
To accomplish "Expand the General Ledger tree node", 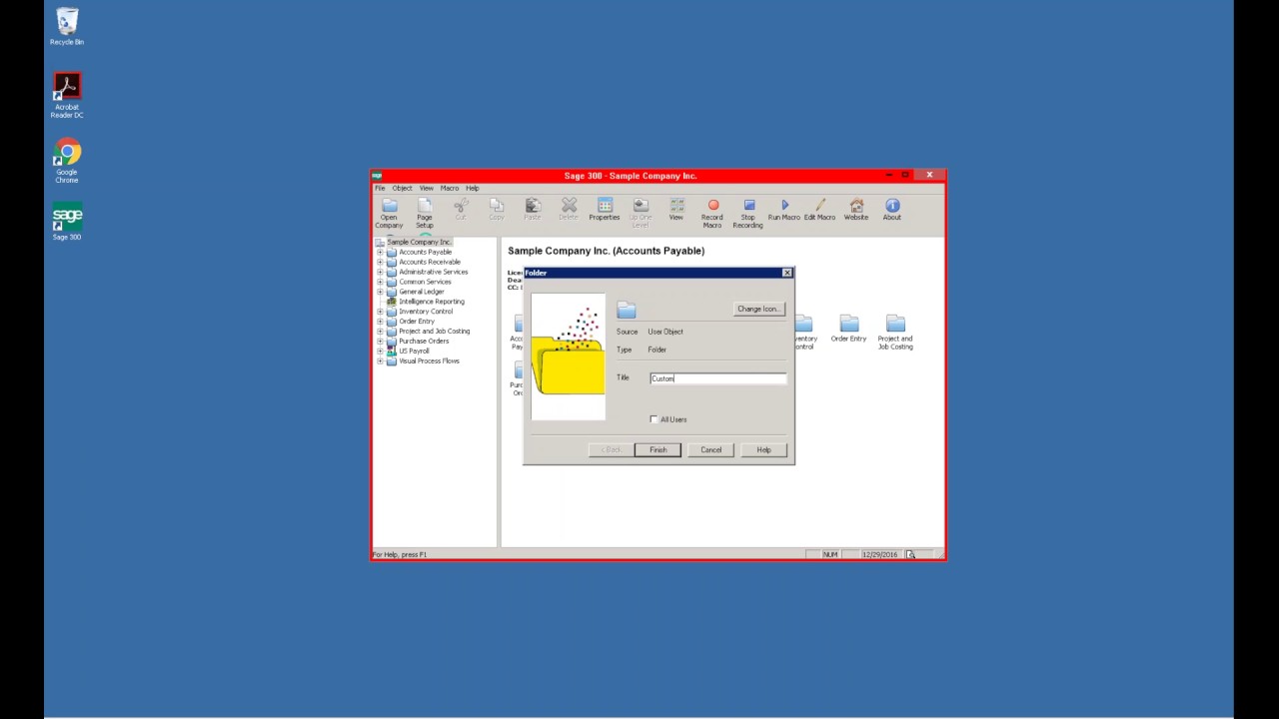I will point(381,292).
